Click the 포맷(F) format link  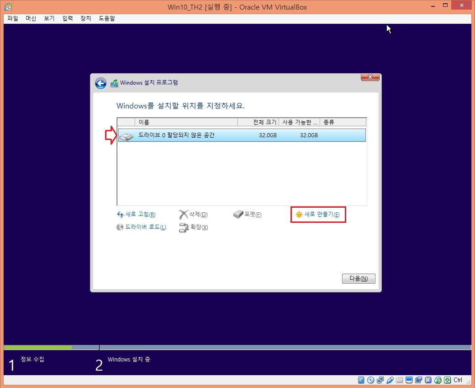point(247,215)
